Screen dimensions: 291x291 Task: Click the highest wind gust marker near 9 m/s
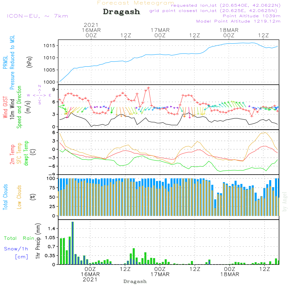pos(148,88)
